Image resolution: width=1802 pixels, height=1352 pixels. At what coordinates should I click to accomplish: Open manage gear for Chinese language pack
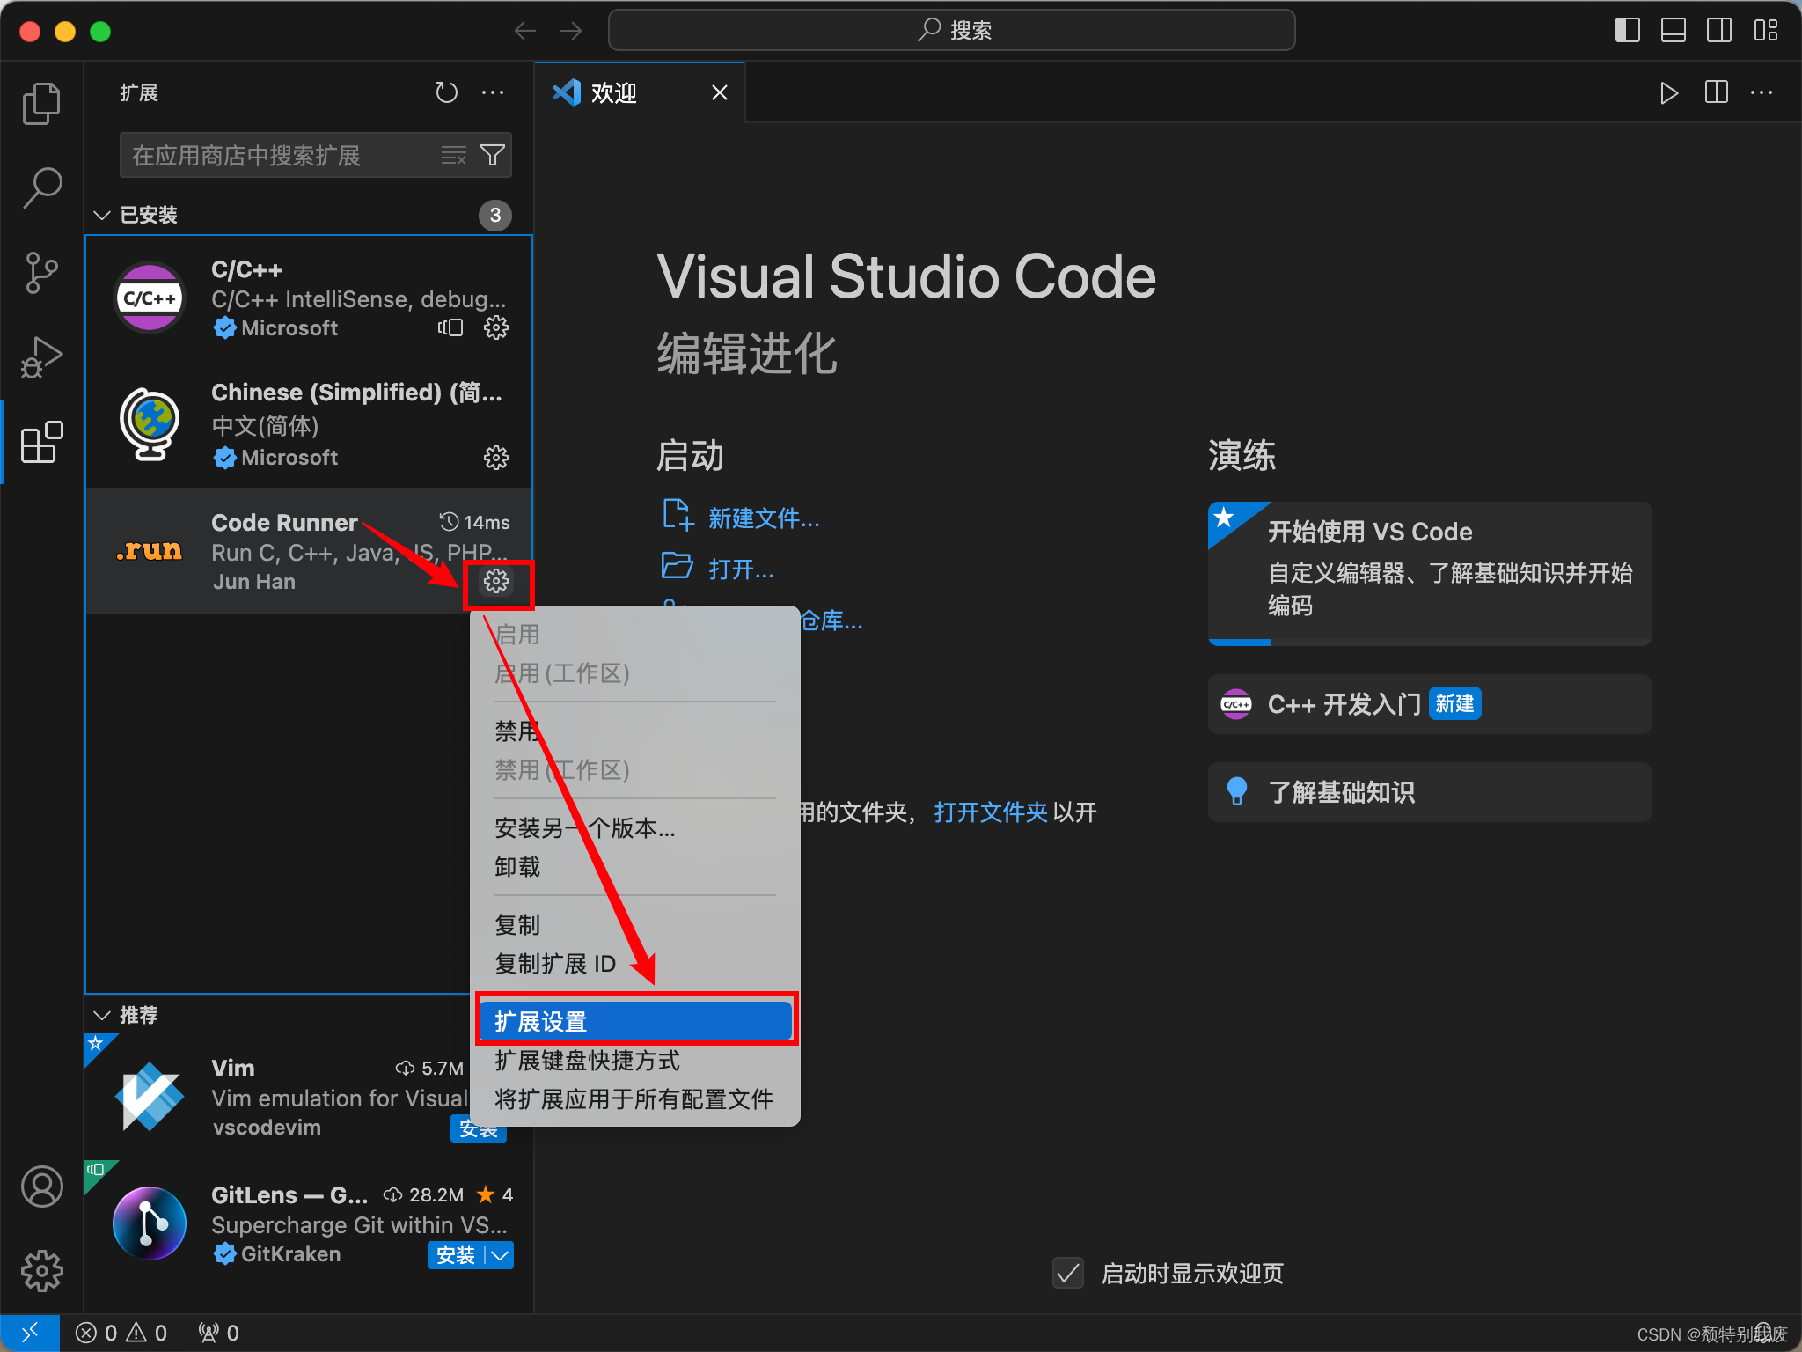pos(496,457)
